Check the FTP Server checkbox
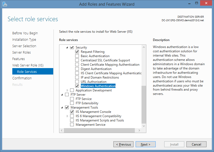This screenshot has height=152, width=214. (x=67, y=95)
